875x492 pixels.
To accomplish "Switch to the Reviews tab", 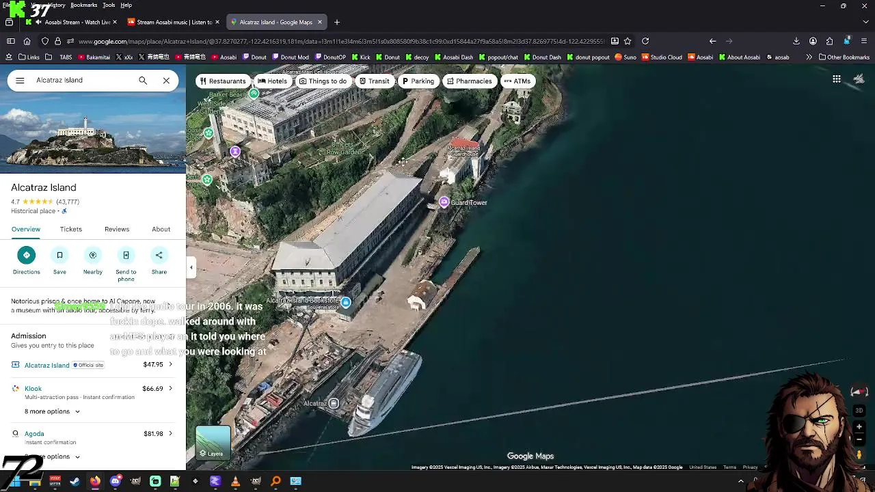I will (x=117, y=230).
